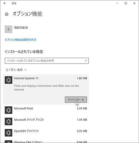The image size is (139, 143).
Task: Select the Internet Explorer 11 entry title
Action: tap(26, 78)
